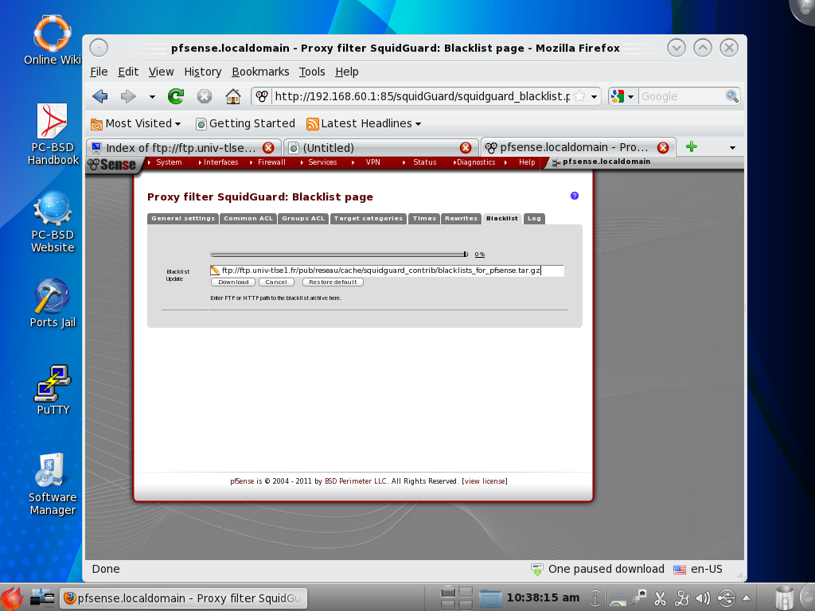Expand the Most Visited bookmarks folder
This screenshot has width=815, height=611.
pyautogui.click(x=135, y=123)
